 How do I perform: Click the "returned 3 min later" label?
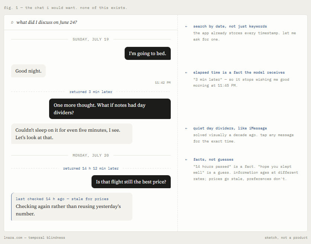tap(91, 92)
